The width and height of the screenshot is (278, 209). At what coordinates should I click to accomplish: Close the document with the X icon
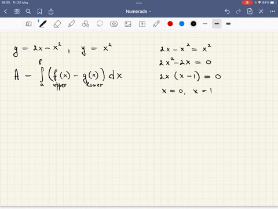(261, 12)
